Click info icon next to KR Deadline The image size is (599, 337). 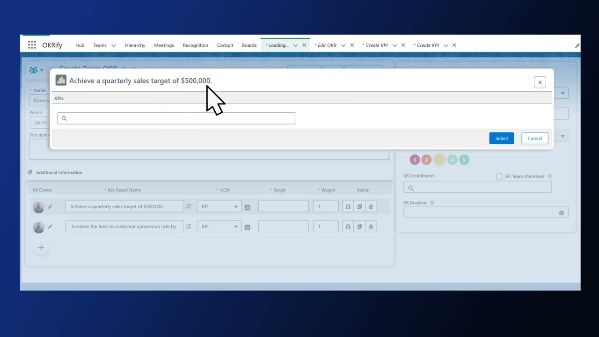[432, 203]
